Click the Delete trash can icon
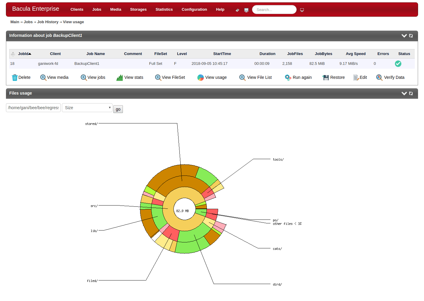 pyautogui.click(x=15, y=78)
